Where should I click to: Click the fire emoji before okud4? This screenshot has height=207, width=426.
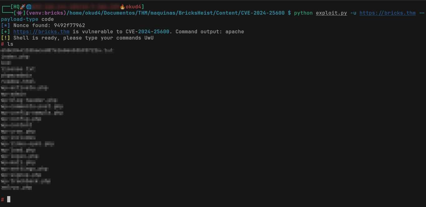[x=123, y=7]
